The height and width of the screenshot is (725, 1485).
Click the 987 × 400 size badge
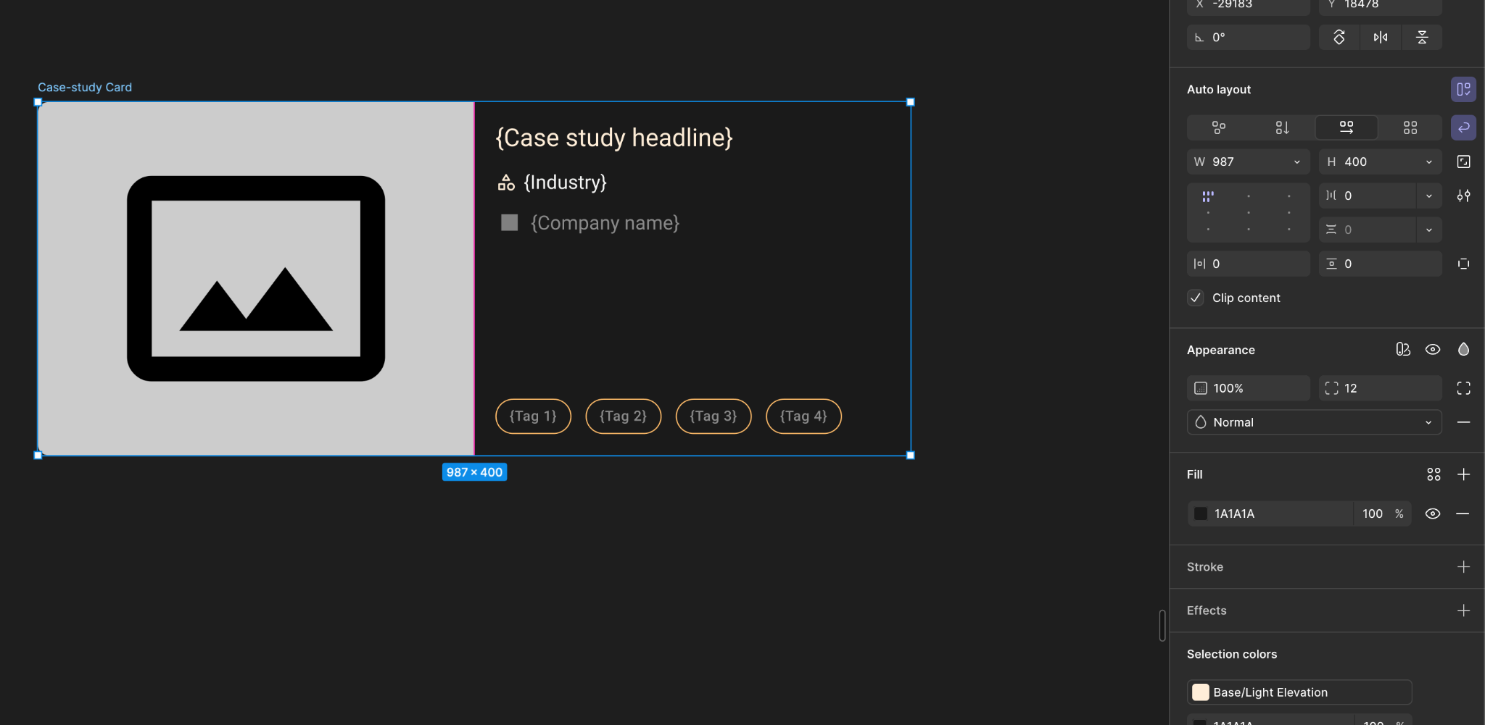click(474, 472)
